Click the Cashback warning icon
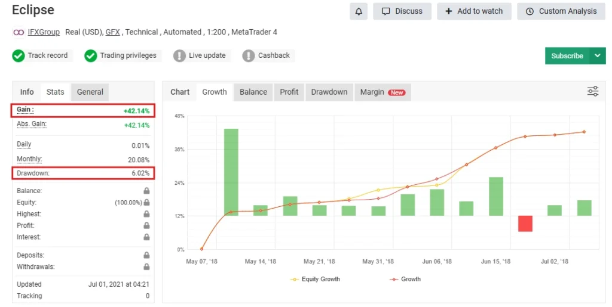Viewport: 612px width, 307px height. pyautogui.click(x=249, y=56)
